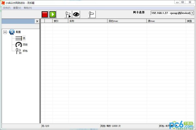196x130 pixels.
Task: Click the 目的mac column header
Action: [x=127, y=21]
